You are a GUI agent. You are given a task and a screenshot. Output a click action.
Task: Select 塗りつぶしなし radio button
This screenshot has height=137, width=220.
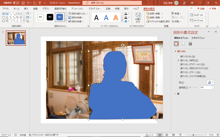[x=179, y=56]
